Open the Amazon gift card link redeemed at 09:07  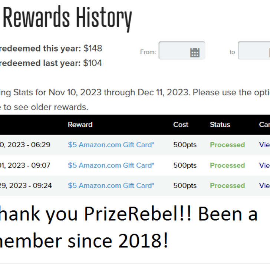(111, 165)
